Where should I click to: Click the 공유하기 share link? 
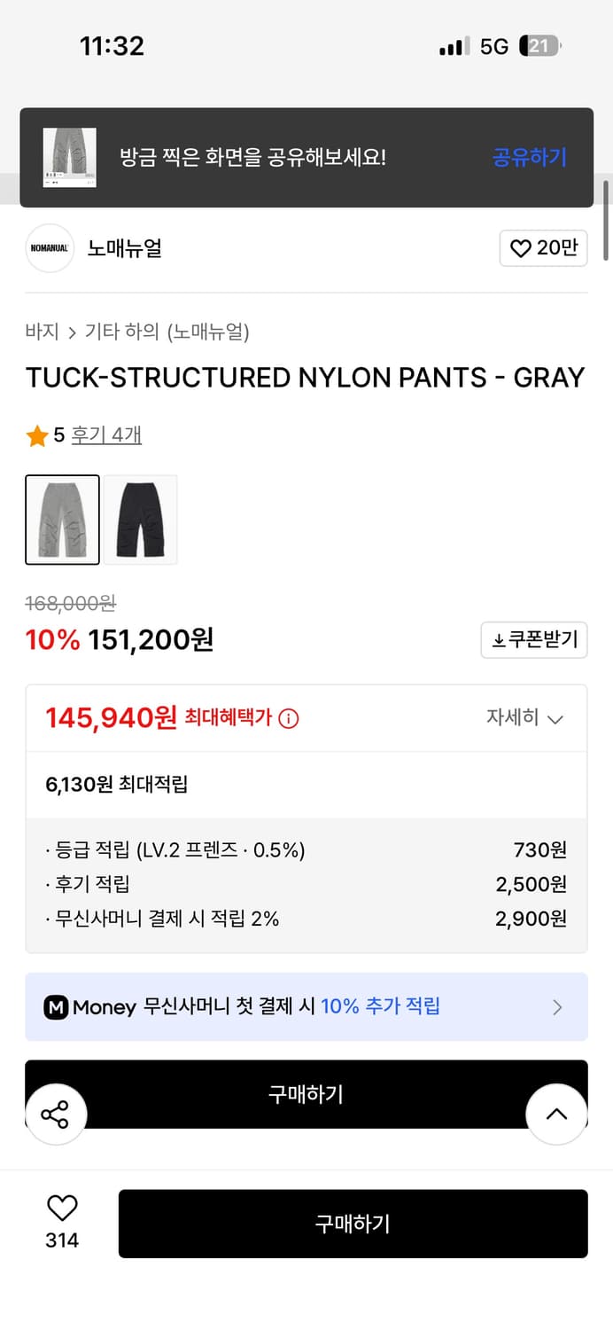(529, 158)
